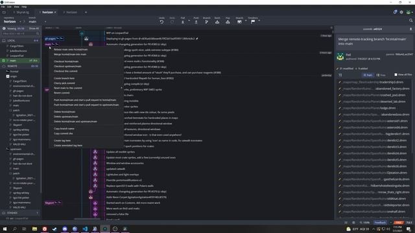Click the sort files icon in the commit panel
The width and height of the screenshot is (415, 233).
point(340,75)
